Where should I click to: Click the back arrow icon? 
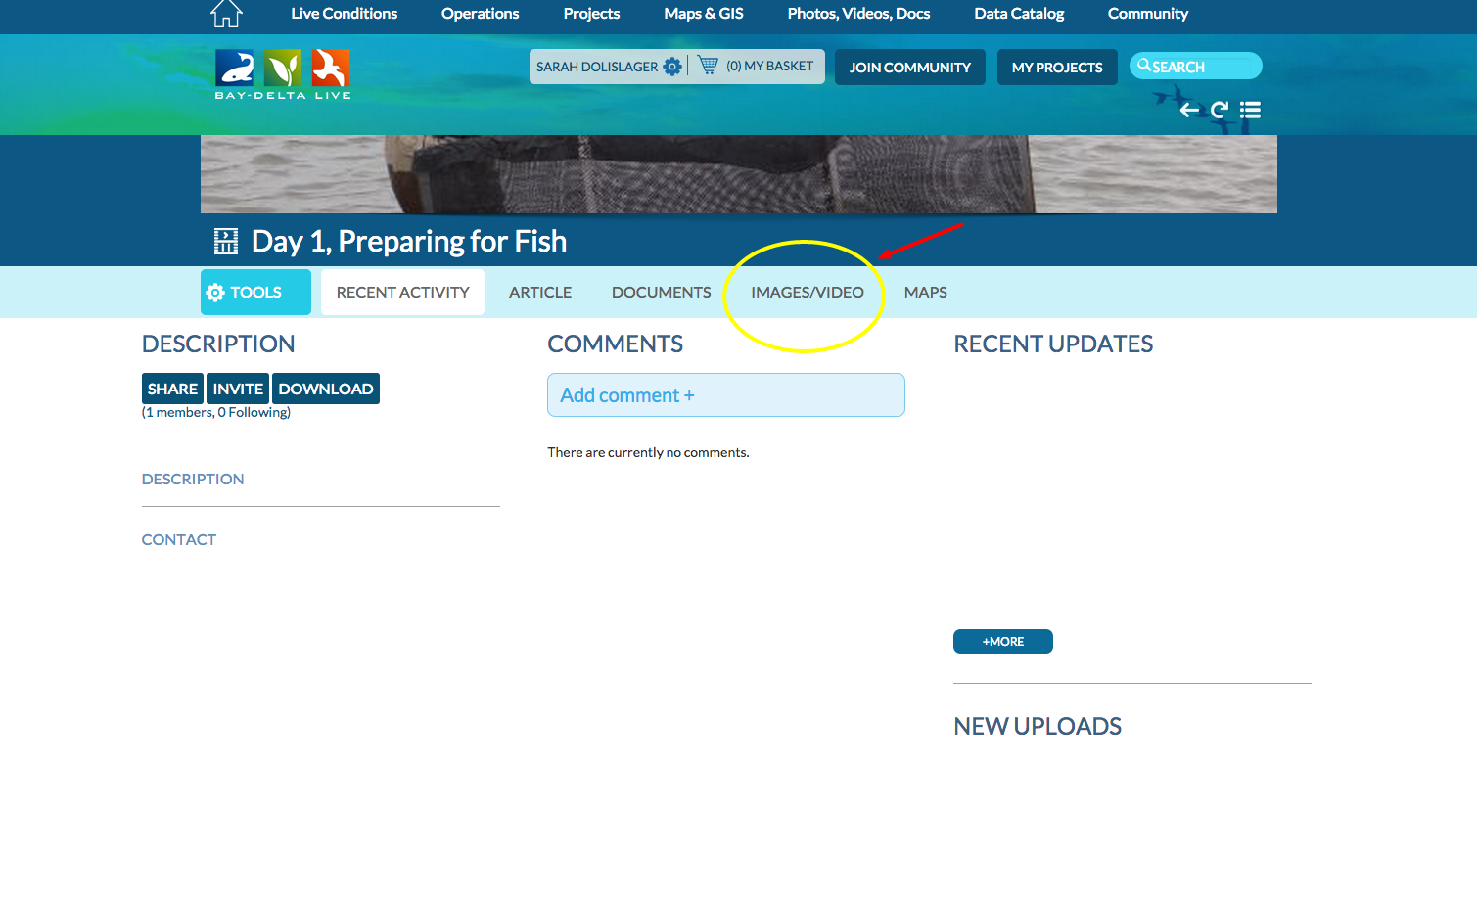click(1189, 110)
